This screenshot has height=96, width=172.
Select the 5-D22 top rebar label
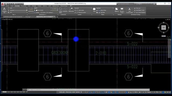click(x=132, y=44)
